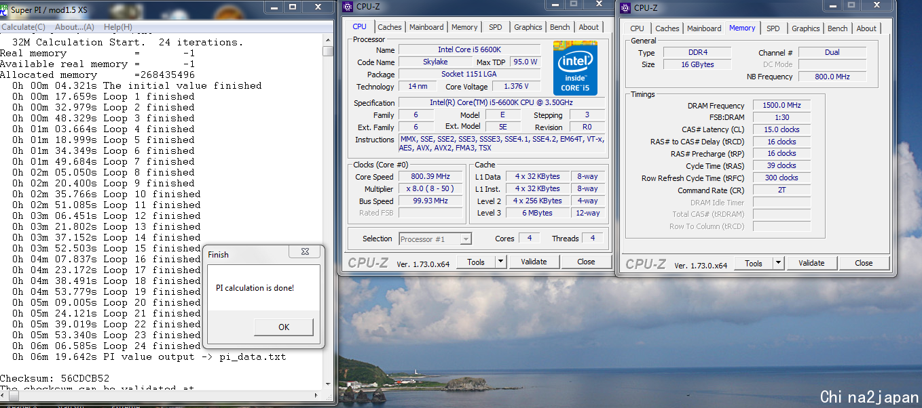Select the processor name Intel Core i5 6600K
This screenshot has width=922, height=408.
pos(470,49)
